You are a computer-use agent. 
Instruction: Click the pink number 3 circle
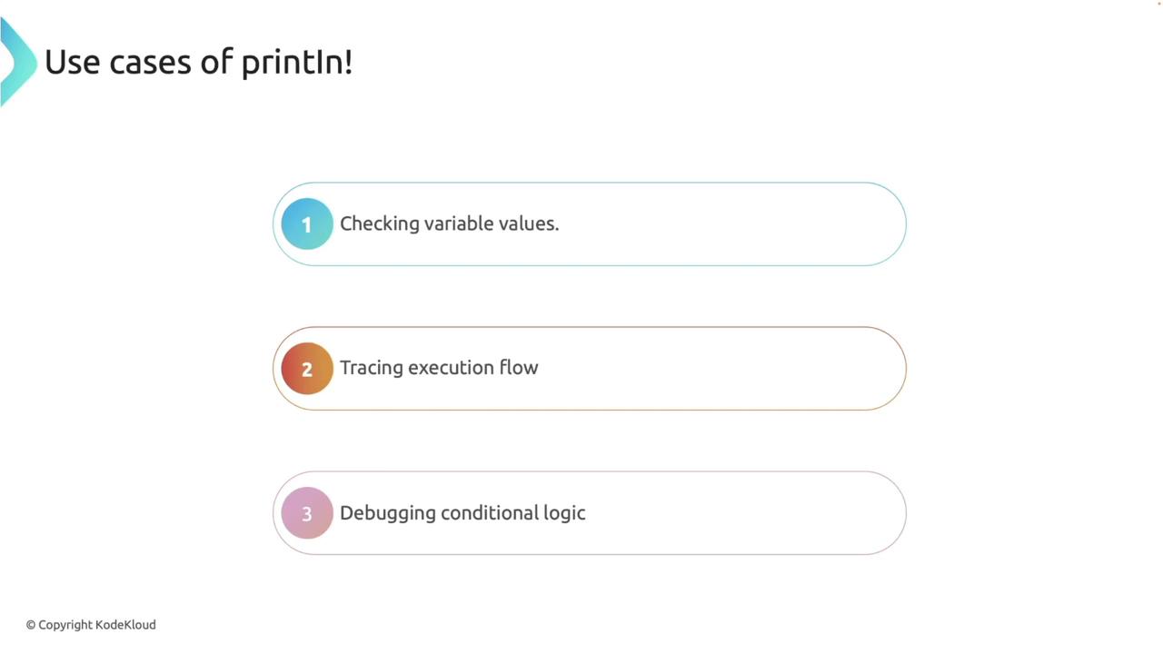pos(307,513)
